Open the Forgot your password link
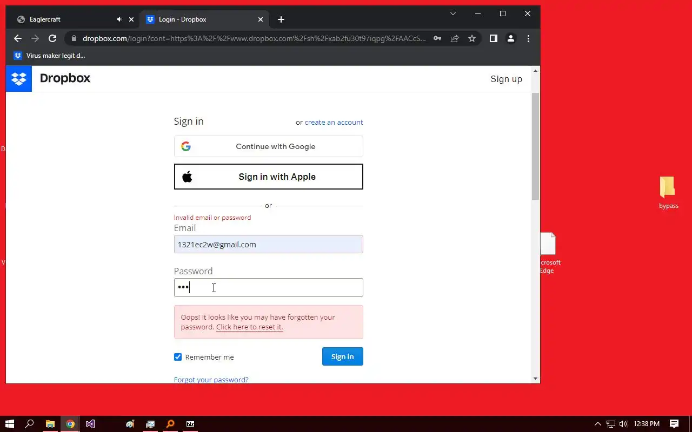Image resolution: width=692 pixels, height=432 pixels. (211, 380)
